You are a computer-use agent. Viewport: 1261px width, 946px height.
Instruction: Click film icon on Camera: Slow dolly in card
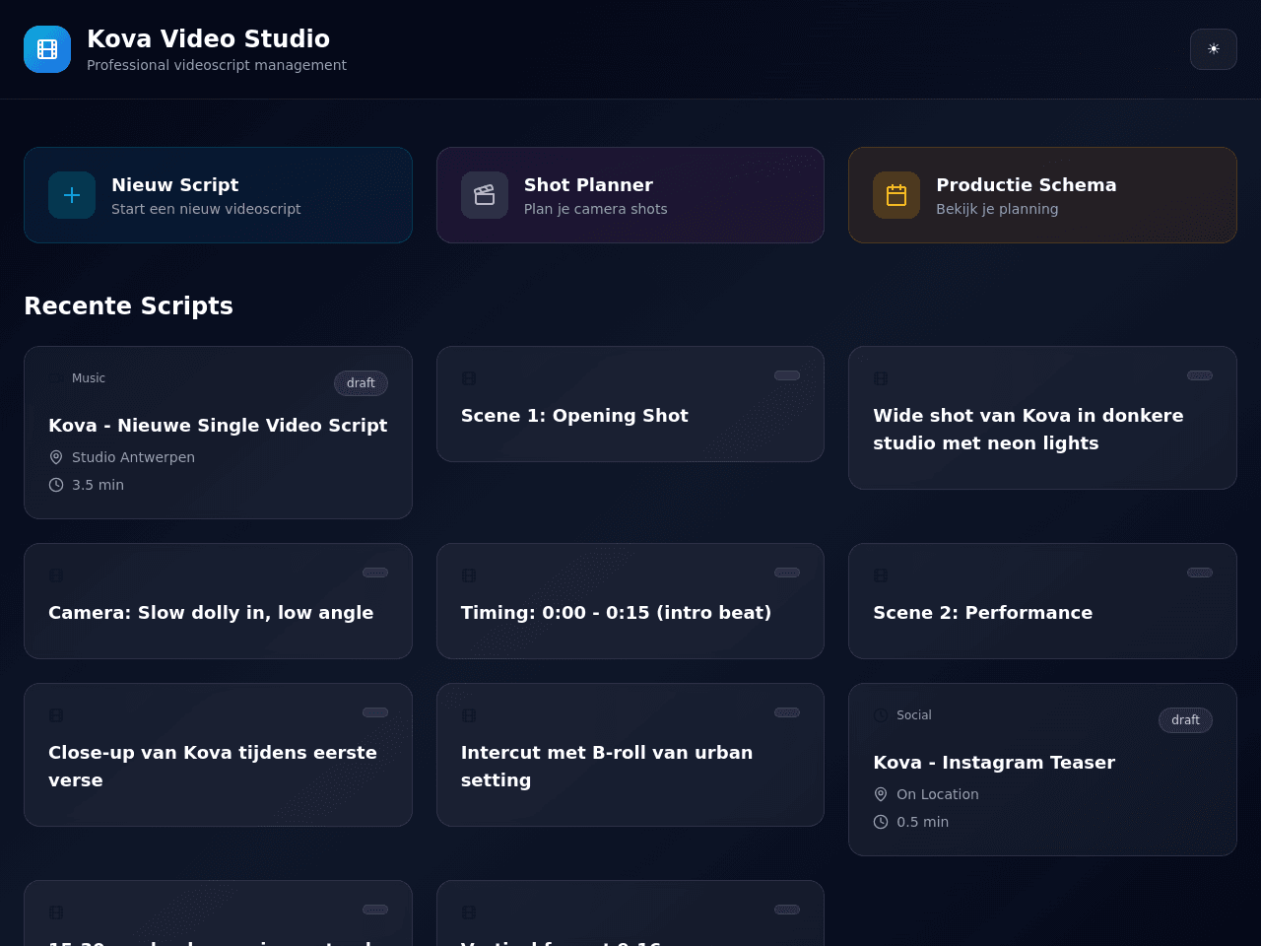(x=56, y=575)
